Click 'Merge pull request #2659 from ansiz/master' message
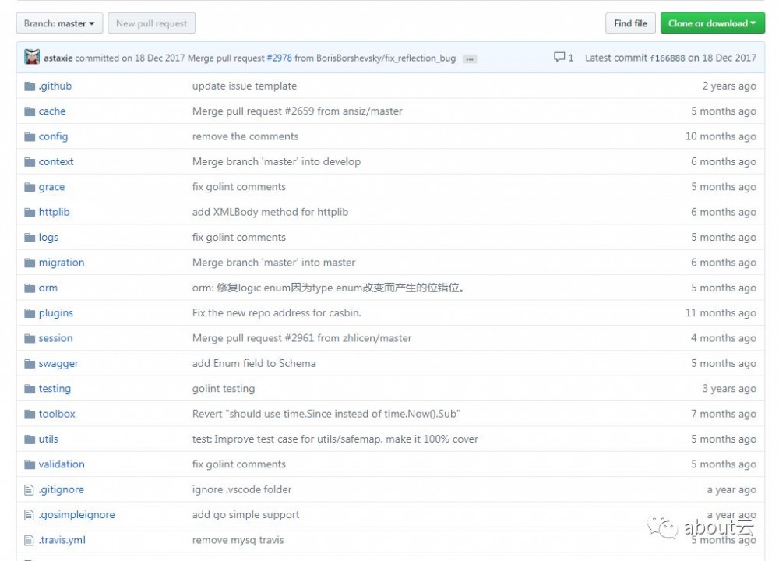This screenshot has height=561, width=779. pyautogui.click(x=297, y=111)
